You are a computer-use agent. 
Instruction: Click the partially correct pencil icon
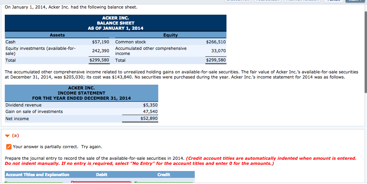[9, 147]
